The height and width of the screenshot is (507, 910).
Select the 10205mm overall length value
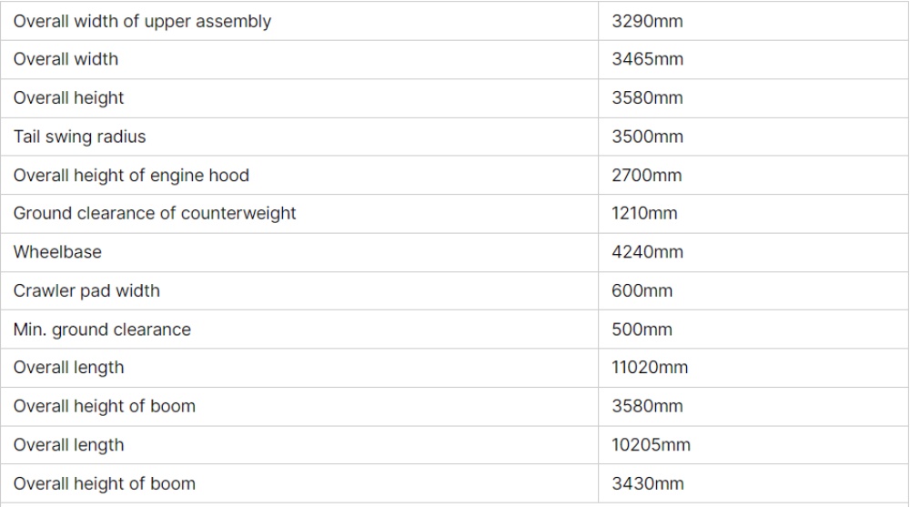click(652, 445)
